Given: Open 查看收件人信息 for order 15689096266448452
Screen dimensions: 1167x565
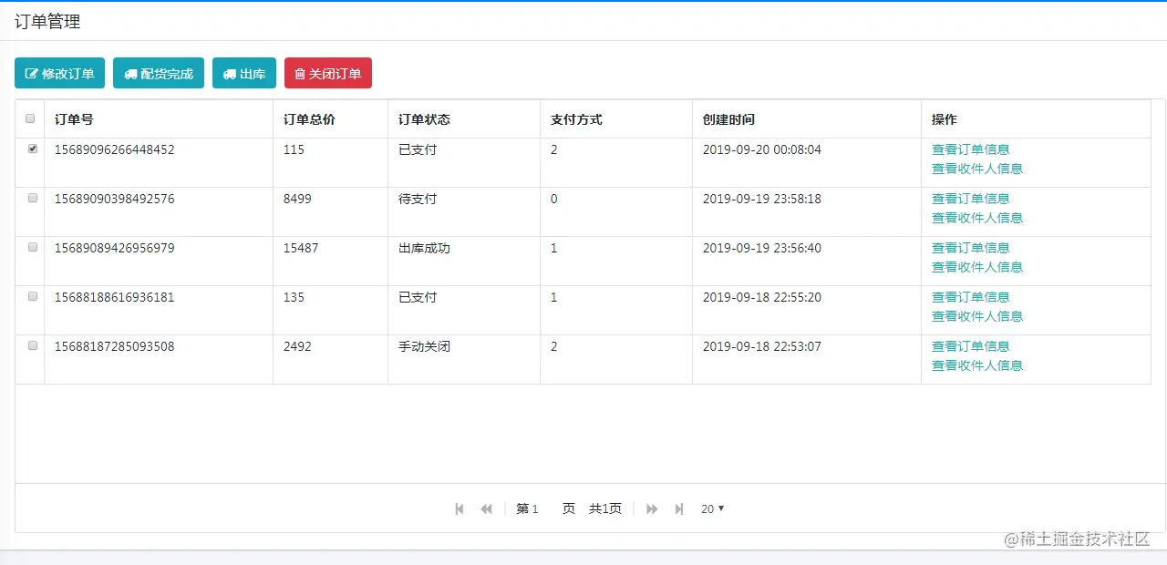Looking at the screenshot, I should (976, 169).
